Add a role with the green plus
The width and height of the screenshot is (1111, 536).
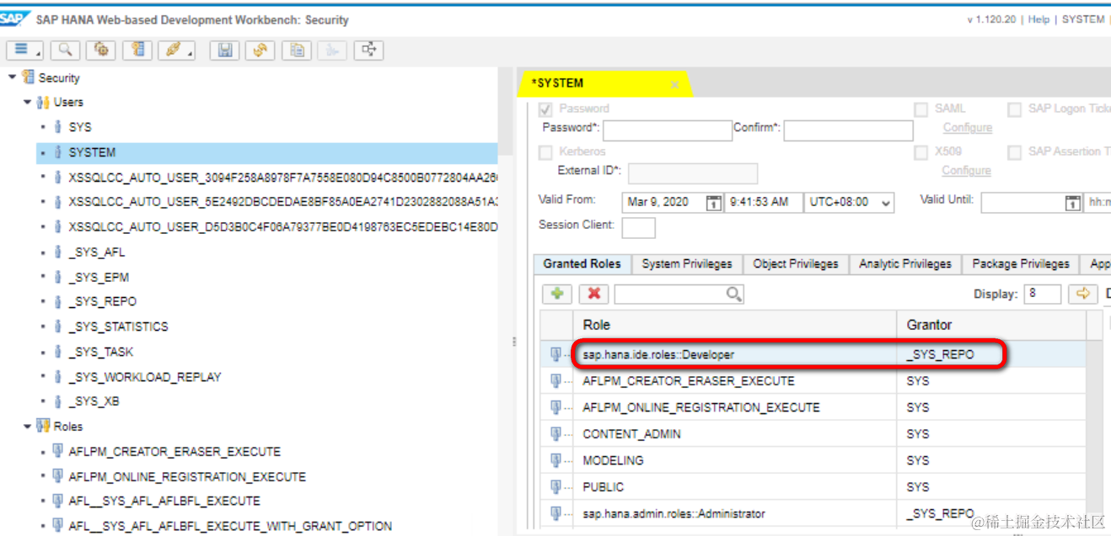click(x=556, y=294)
